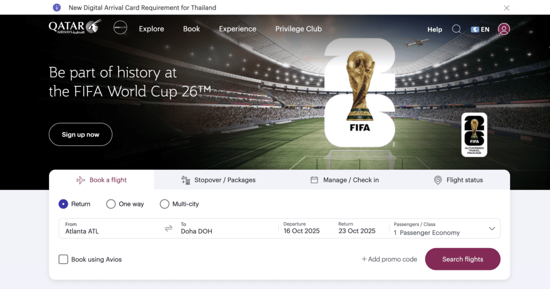Expand Passengers / Class dropdown

click(x=444, y=228)
